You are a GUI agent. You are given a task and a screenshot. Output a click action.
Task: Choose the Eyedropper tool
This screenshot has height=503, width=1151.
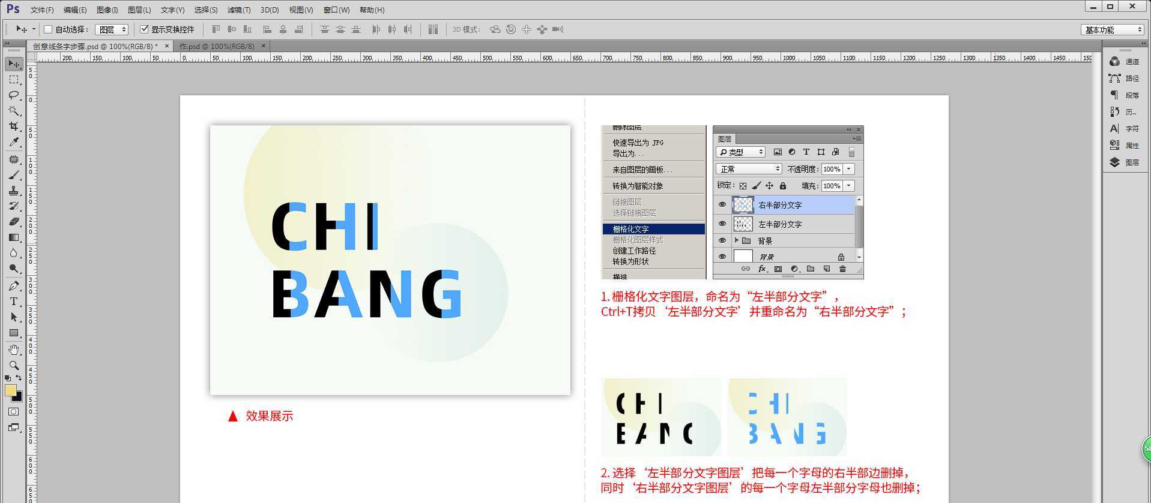coord(14,142)
